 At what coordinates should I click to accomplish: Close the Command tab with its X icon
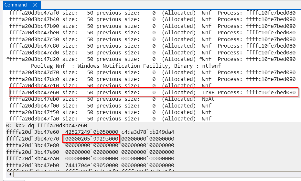coord(35,5)
